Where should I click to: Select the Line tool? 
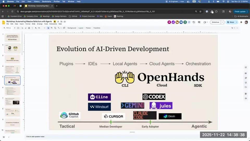[x=59, y=28]
